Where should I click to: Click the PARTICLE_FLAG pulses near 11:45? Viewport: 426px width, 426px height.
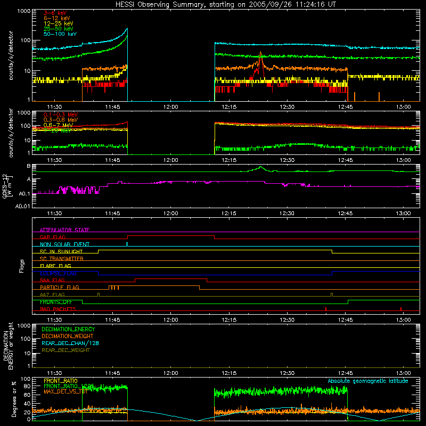[113, 288]
